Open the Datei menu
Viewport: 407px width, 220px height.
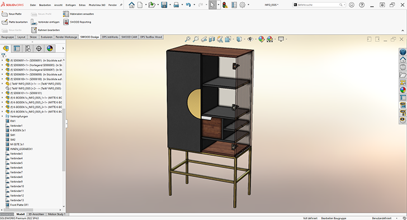pos(33,5)
